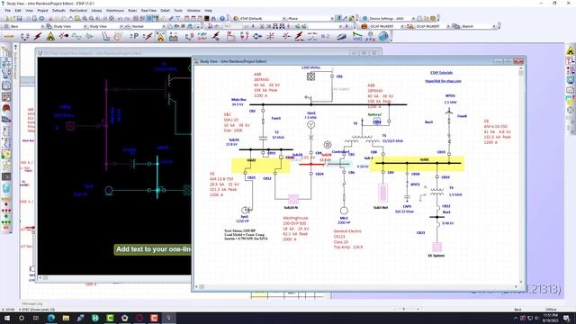Open the Real-Time menu

coord(148,11)
